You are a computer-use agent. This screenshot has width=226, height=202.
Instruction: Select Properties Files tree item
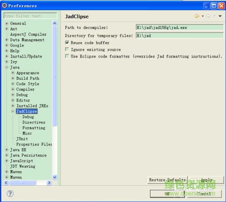tap(34, 144)
